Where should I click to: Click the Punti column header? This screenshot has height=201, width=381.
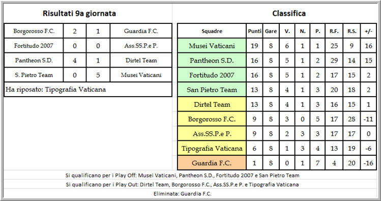tap(254, 31)
